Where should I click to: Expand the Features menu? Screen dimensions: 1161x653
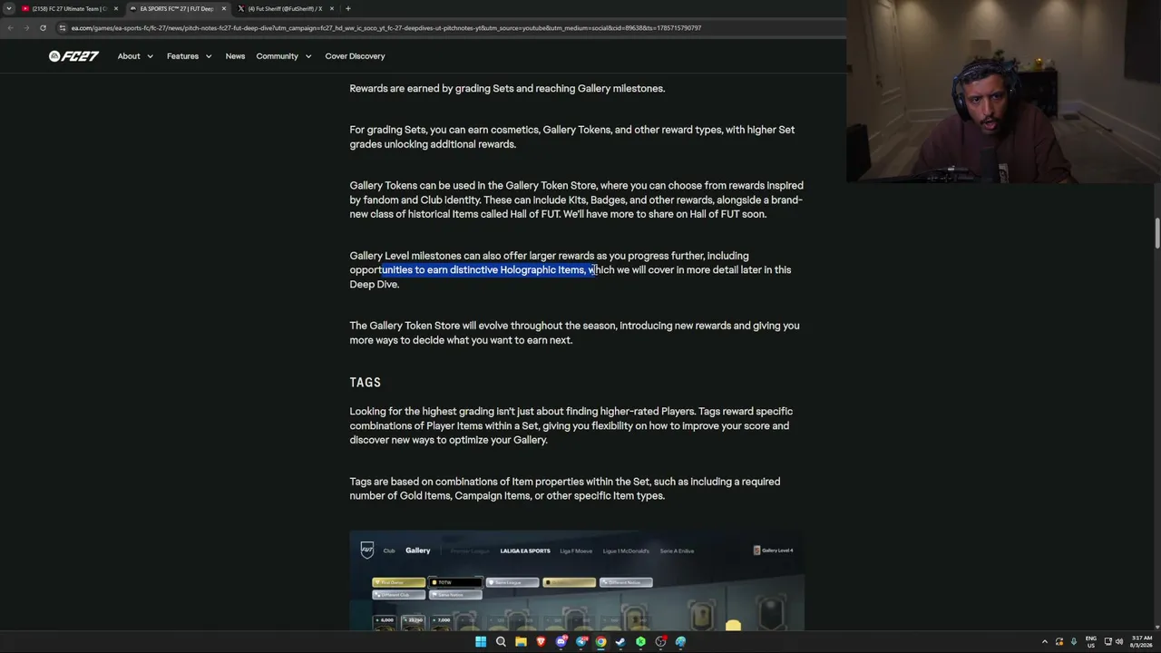click(x=189, y=56)
